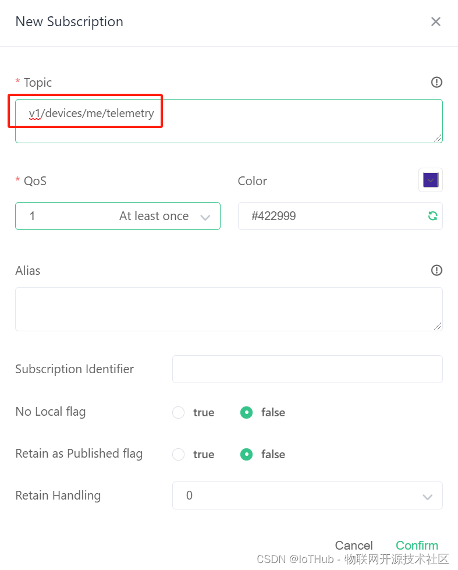Viewport: 458px width, 570px height.
Task: Open the QoS dropdown
Action: tap(118, 216)
